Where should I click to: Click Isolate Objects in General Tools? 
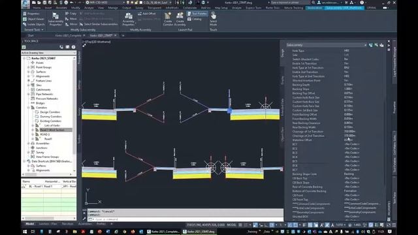(34, 24)
